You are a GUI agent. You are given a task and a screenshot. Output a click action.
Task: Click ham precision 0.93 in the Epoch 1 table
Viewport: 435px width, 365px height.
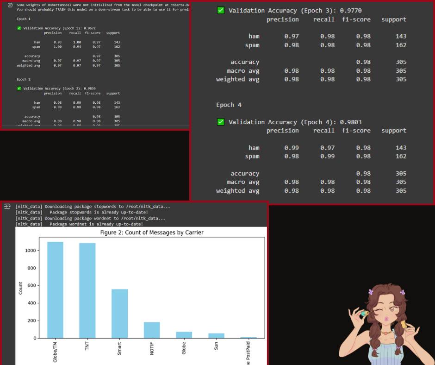(58, 42)
